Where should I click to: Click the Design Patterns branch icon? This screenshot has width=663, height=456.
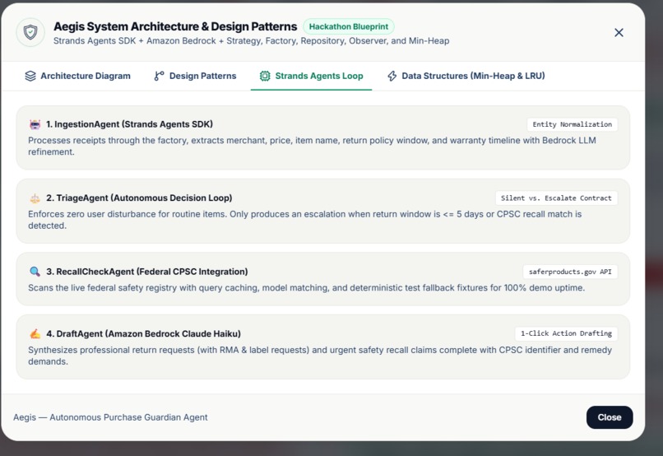click(x=159, y=76)
